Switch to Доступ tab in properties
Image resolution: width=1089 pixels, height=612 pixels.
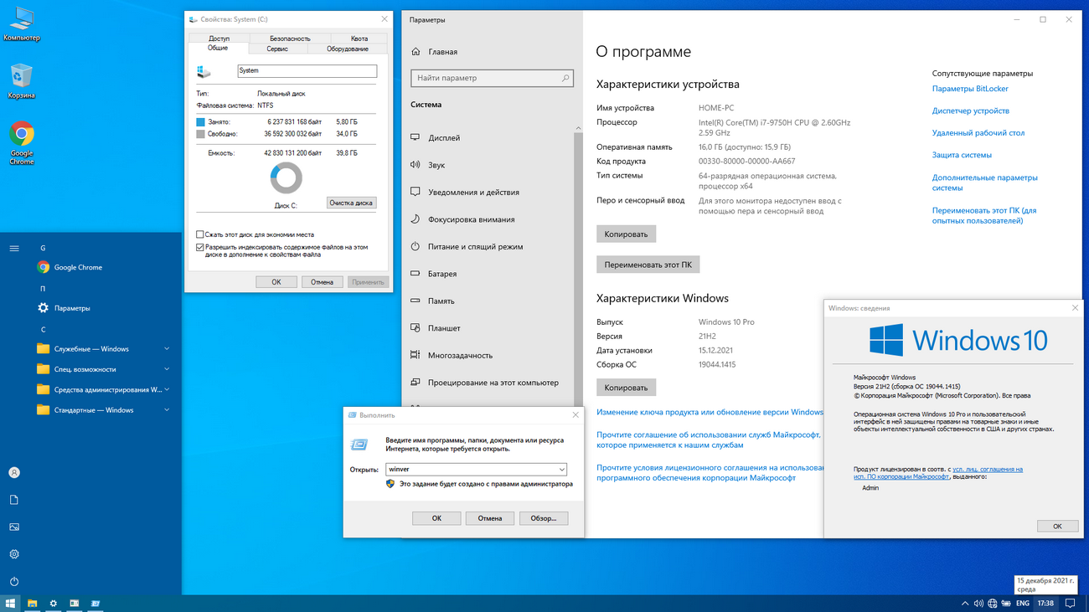(219, 39)
